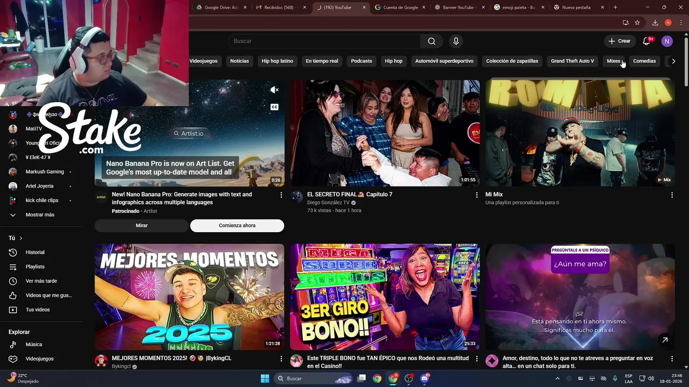The image size is (689, 387).
Task: Open options menu for Nano Banana Pro ad
Action: [281, 195]
